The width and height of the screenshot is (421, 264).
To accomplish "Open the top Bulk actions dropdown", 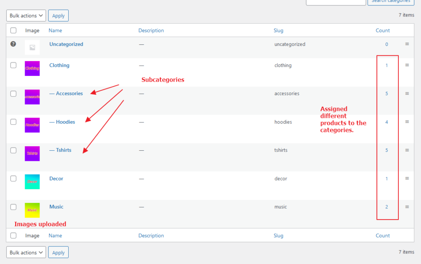I will 26,16.
